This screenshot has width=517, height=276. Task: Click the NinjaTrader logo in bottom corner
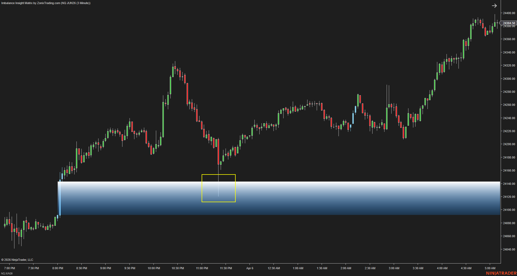(501, 273)
